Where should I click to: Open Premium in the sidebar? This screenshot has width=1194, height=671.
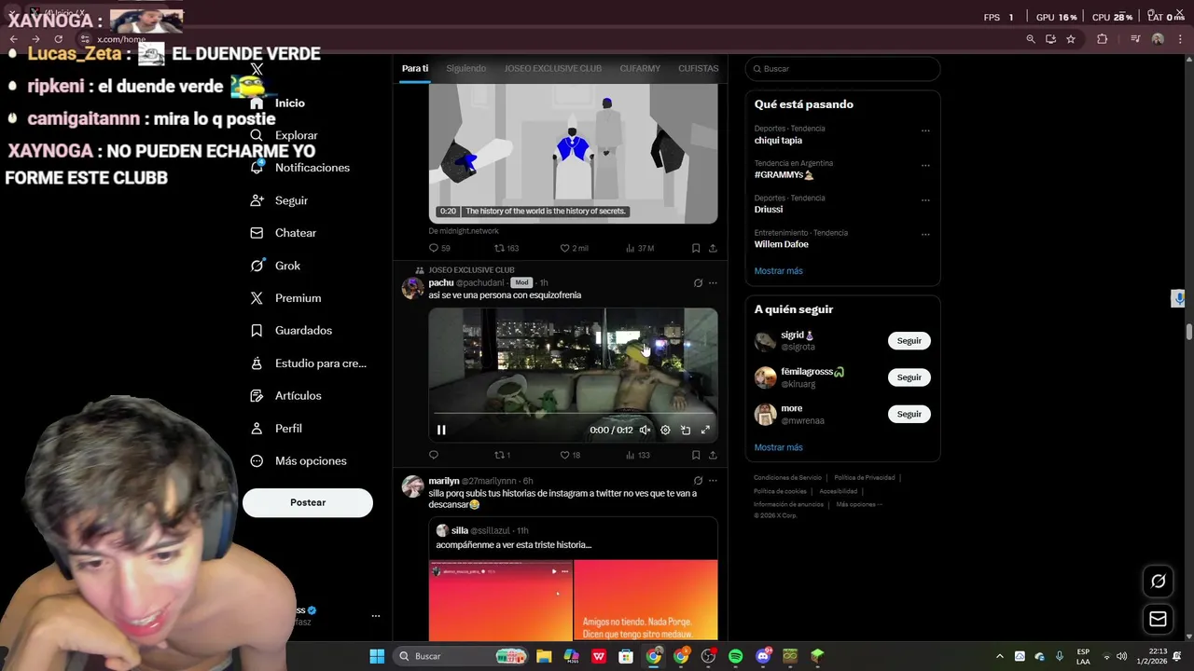[x=285, y=298]
